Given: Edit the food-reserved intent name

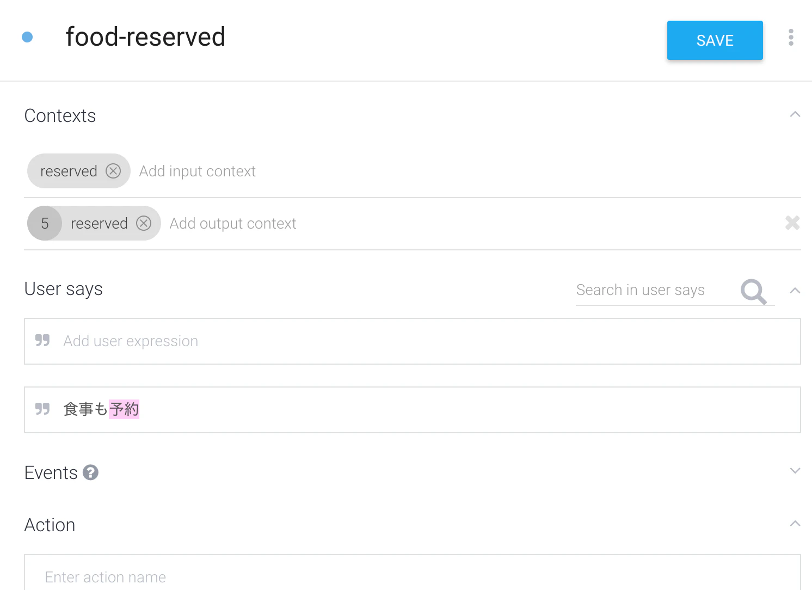Looking at the screenshot, I should click(145, 37).
